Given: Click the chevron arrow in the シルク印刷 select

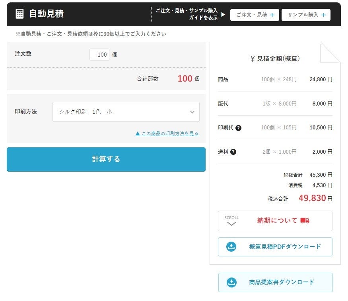Looking at the screenshot, I should click(192, 112).
